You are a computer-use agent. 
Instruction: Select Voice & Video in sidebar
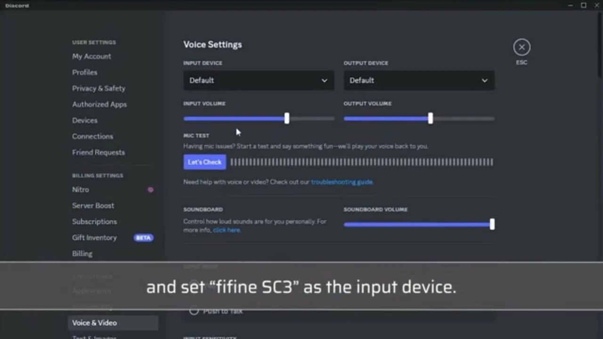113,323
